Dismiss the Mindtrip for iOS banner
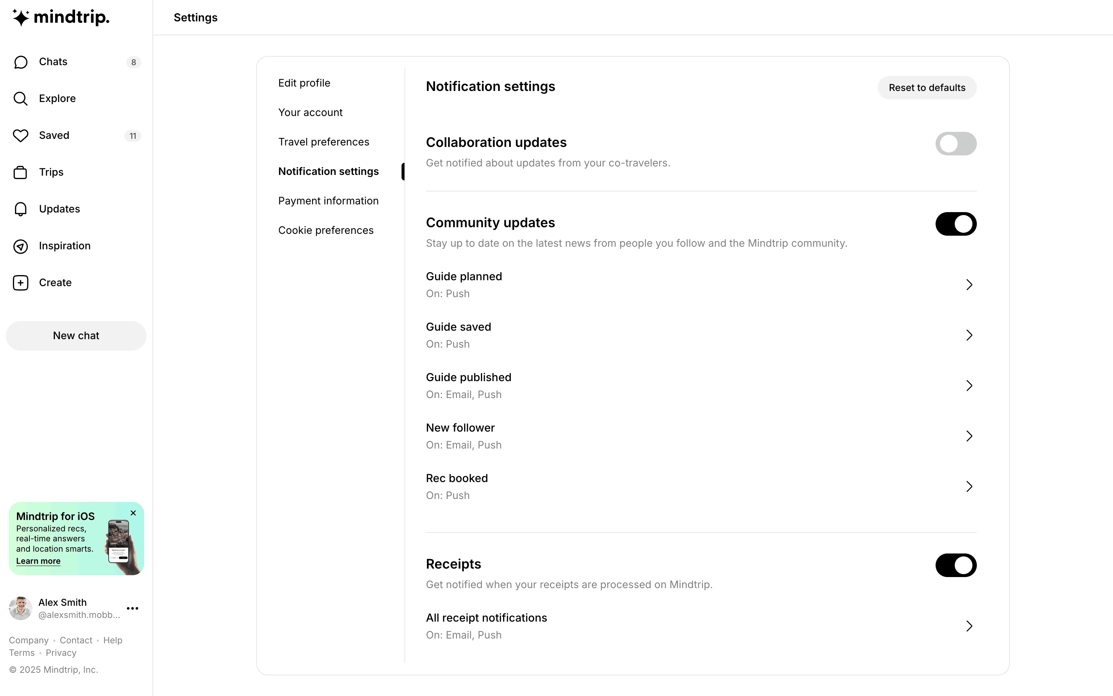 [x=133, y=513]
